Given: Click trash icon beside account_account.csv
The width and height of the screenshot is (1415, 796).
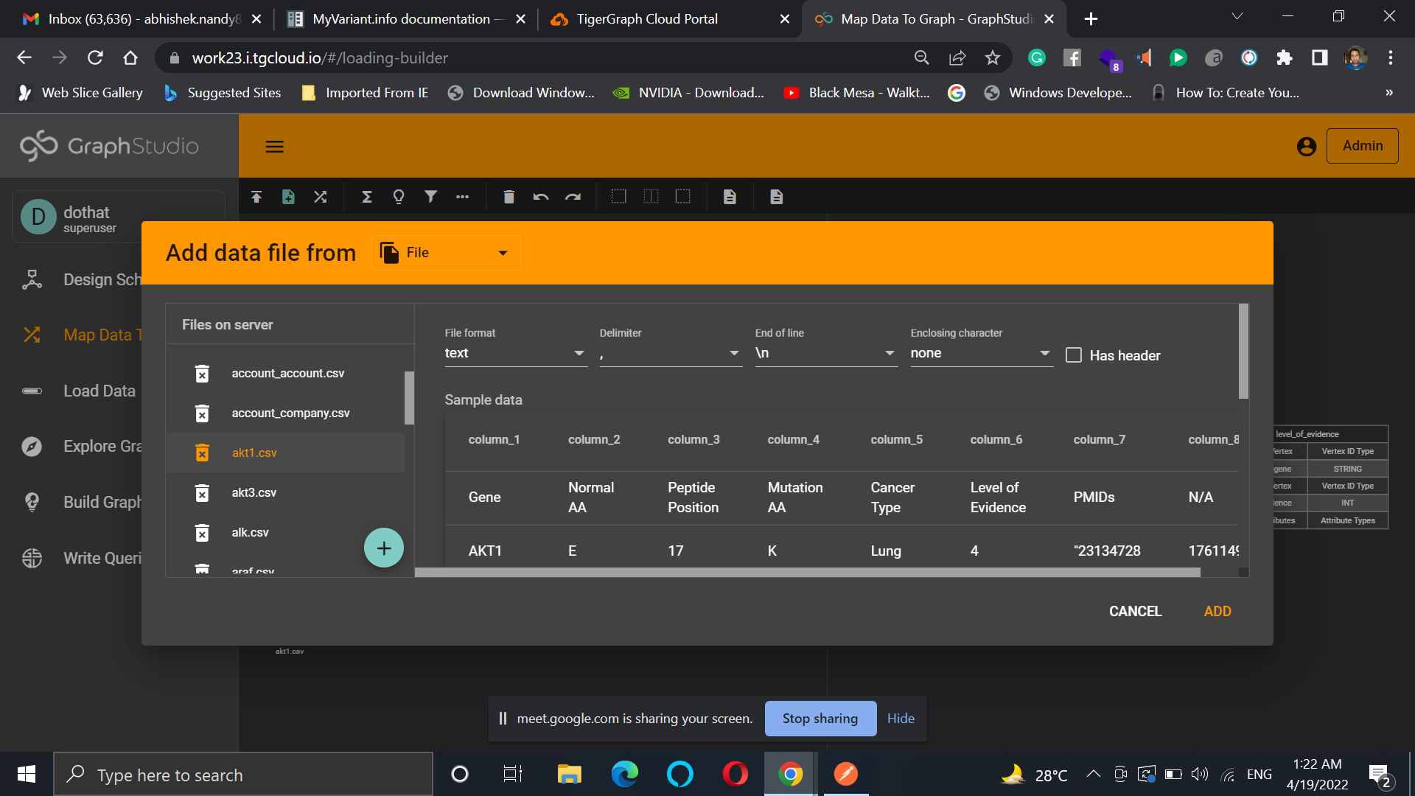Looking at the screenshot, I should tap(202, 374).
